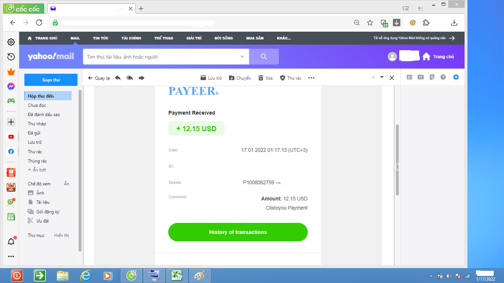Go to previous message up arrow

point(374,77)
